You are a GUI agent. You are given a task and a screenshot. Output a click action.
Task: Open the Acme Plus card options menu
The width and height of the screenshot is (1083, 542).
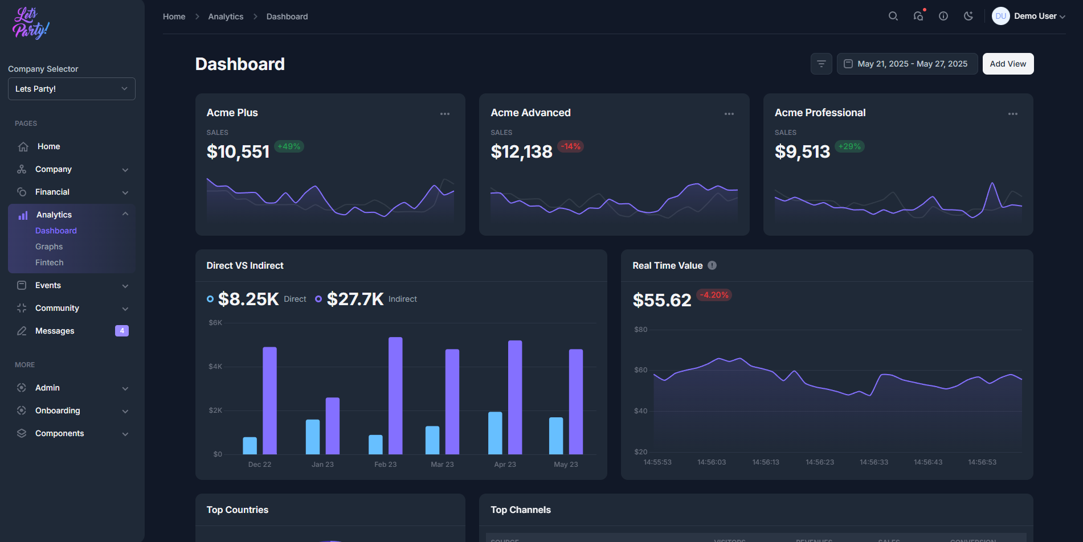[445, 114]
